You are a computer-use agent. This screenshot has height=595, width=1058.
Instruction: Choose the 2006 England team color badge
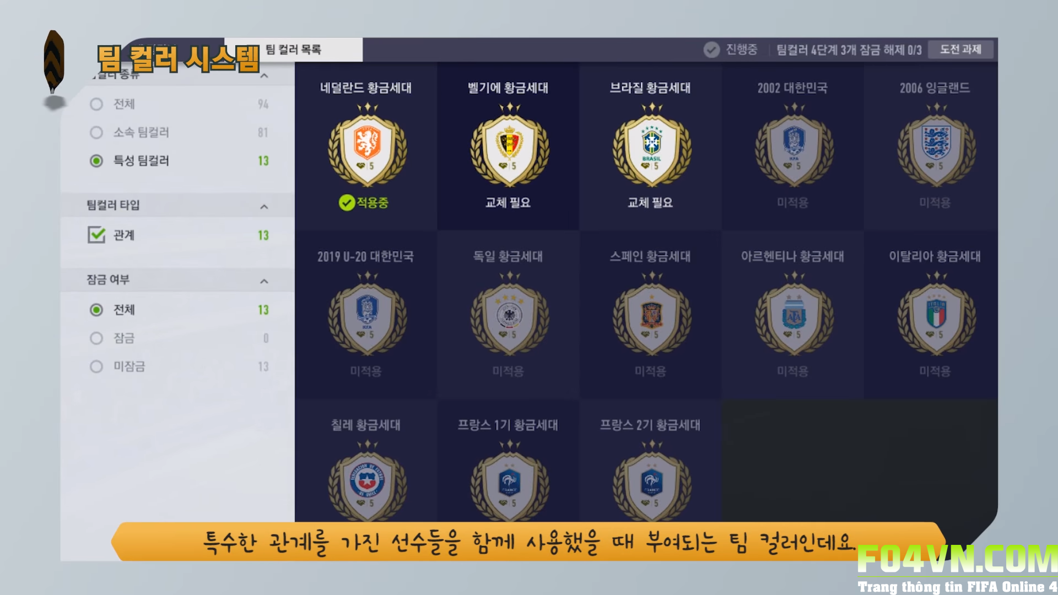point(936,145)
